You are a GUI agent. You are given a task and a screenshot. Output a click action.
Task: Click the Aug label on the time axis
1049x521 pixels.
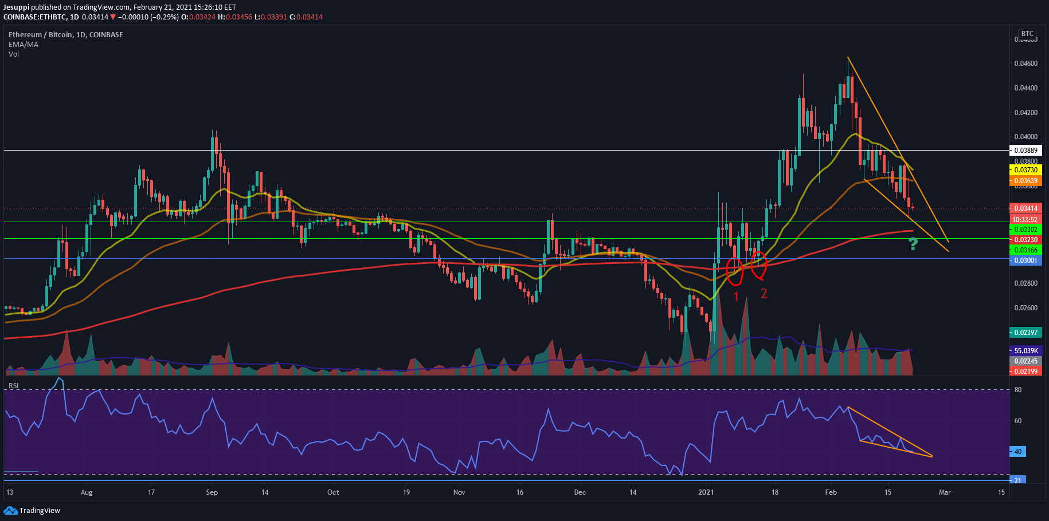pos(87,492)
